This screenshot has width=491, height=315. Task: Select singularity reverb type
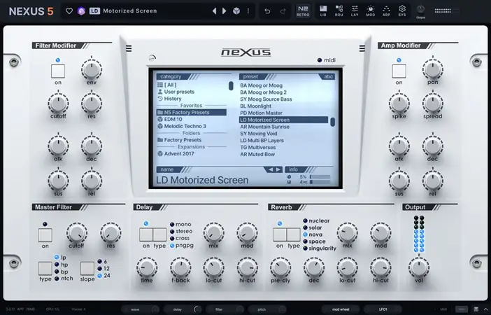(320, 248)
